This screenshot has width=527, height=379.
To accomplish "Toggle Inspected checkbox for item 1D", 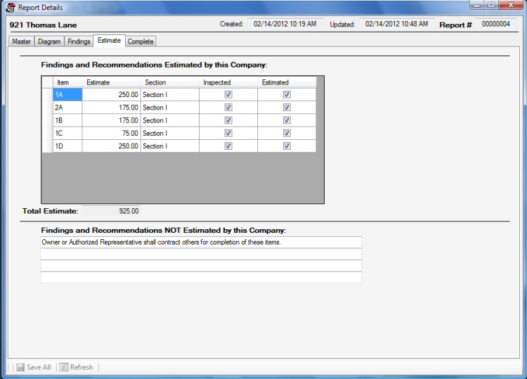I will tap(228, 146).
